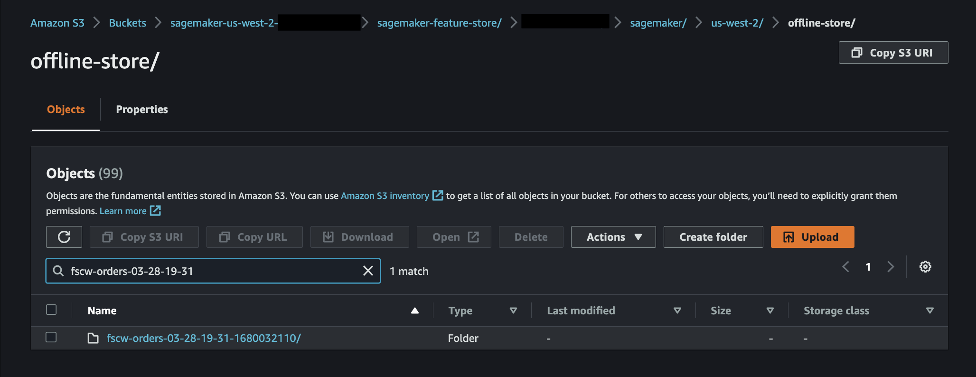Open the Amazon S3 inventory link

coord(385,196)
